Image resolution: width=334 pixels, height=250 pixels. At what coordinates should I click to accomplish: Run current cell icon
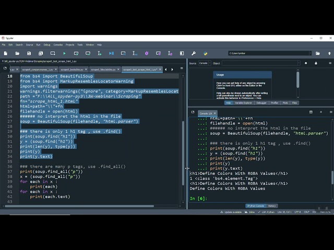76,53
